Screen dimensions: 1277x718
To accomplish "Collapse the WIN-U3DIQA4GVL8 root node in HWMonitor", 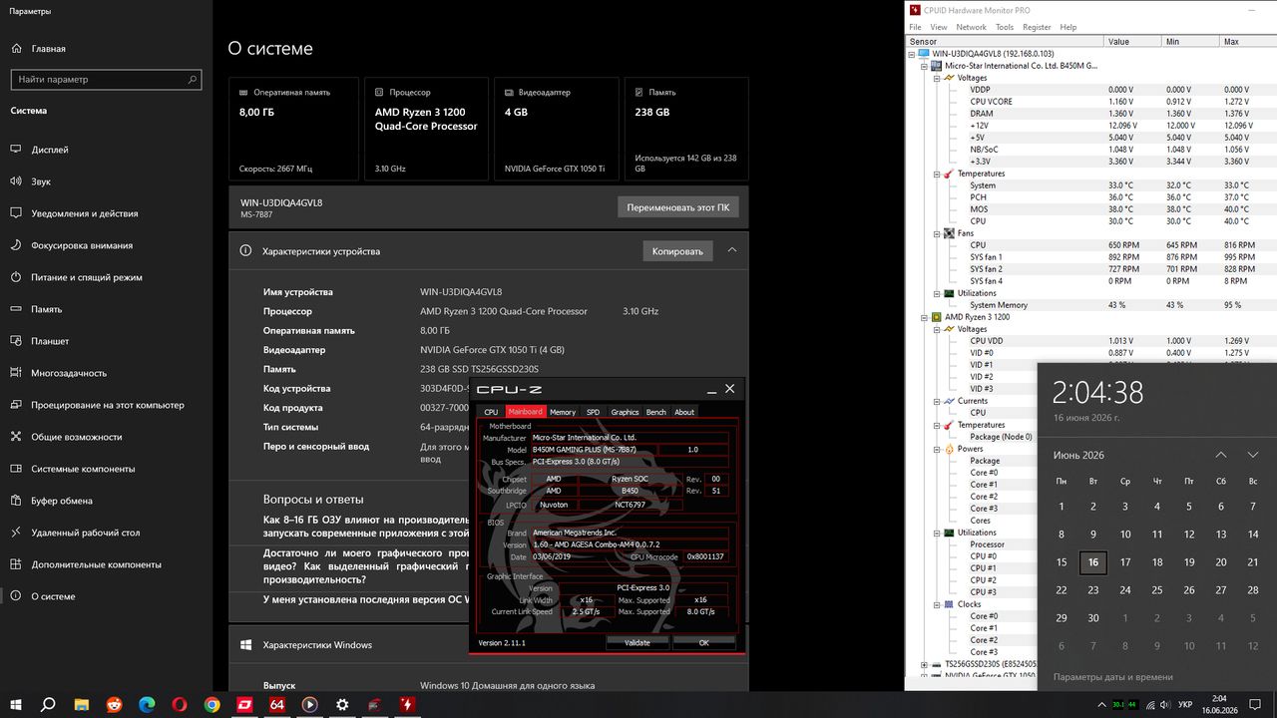I will click(913, 54).
